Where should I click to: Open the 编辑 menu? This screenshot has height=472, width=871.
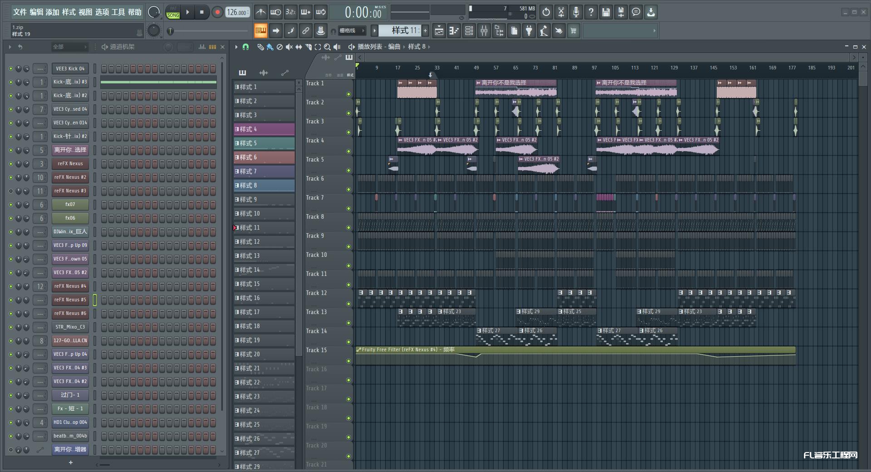[x=36, y=12]
